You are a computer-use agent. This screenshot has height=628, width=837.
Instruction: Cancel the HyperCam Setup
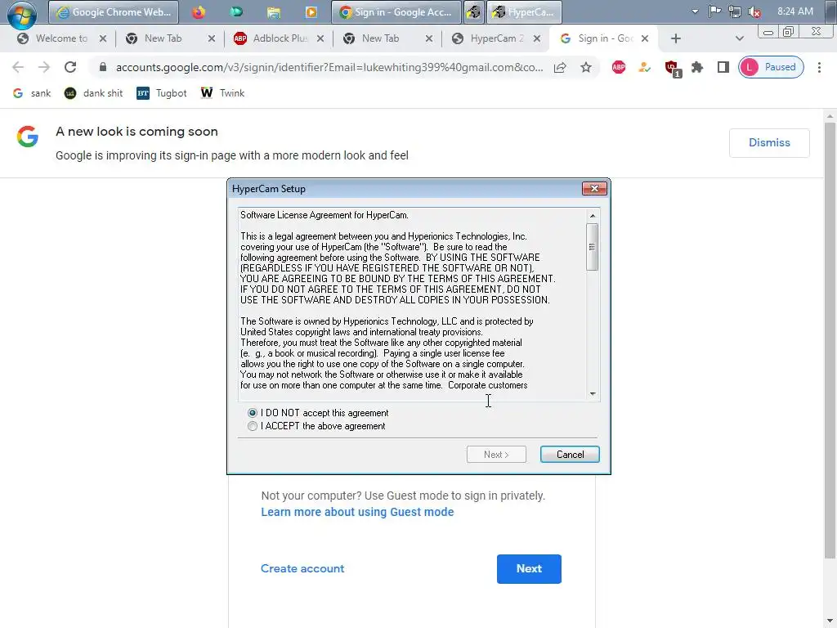[570, 455]
